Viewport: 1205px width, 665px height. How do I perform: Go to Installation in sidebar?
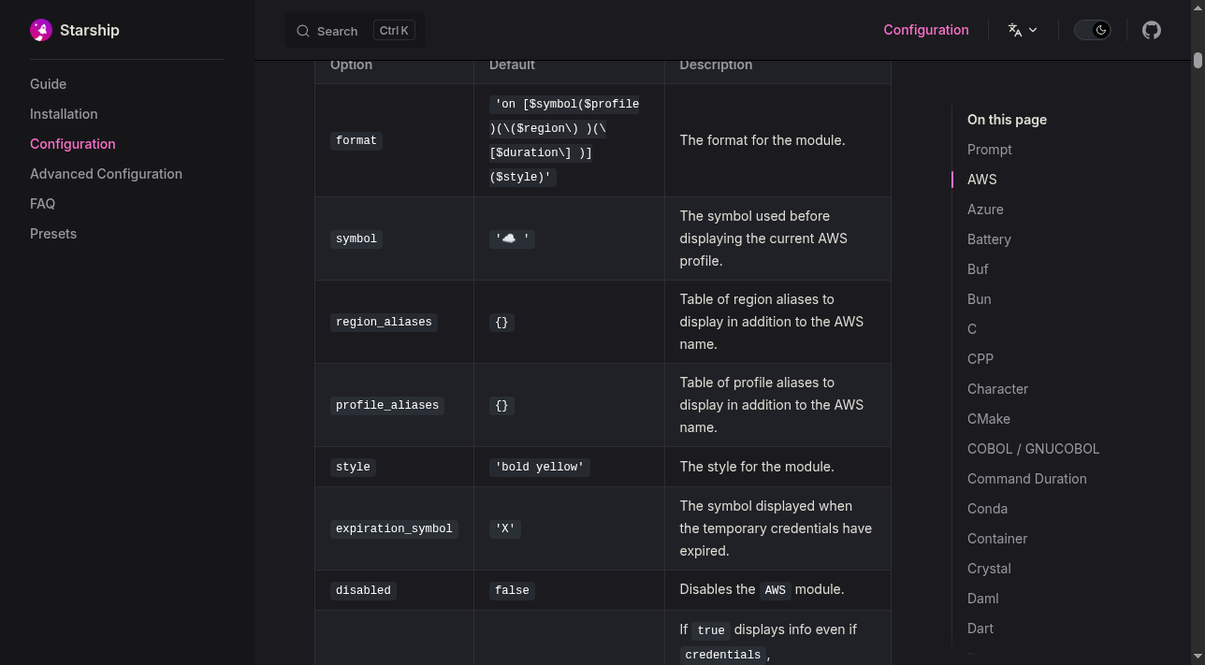64,114
